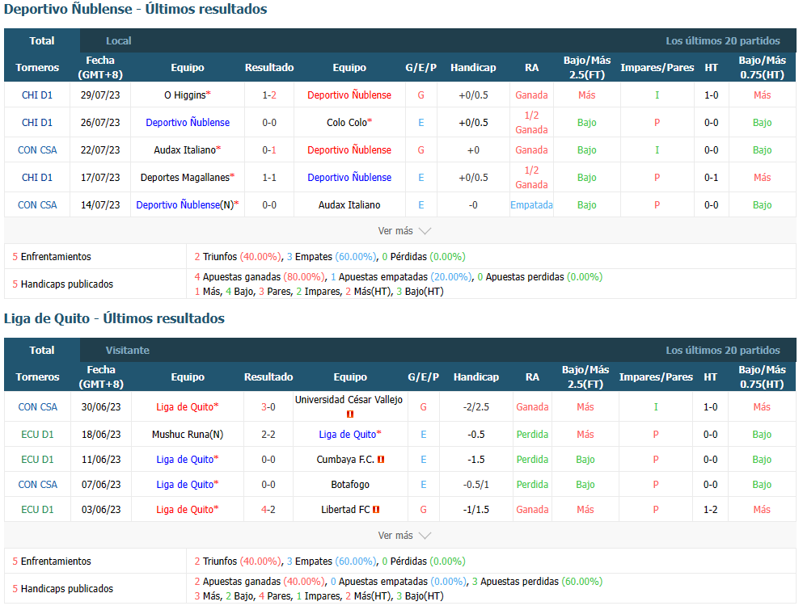Open CHI D1 league link for 29/07/23 match
This screenshot has width=803, height=610.
click(x=37, y=95)
